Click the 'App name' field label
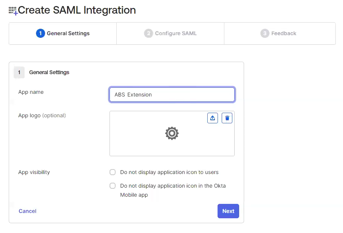Image resolution: width=343 pixels, height=233 pixels. (x=31, y=92)
